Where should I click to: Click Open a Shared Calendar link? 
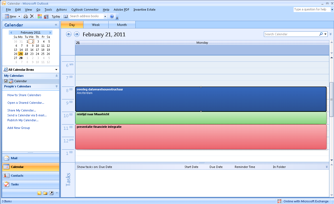point(26,103)
